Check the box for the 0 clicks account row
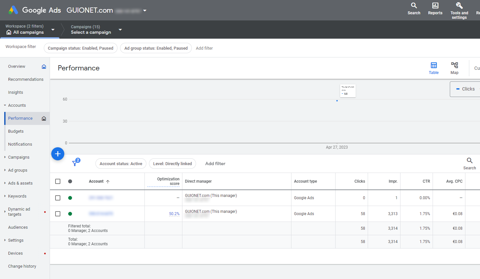 [58, 198]
